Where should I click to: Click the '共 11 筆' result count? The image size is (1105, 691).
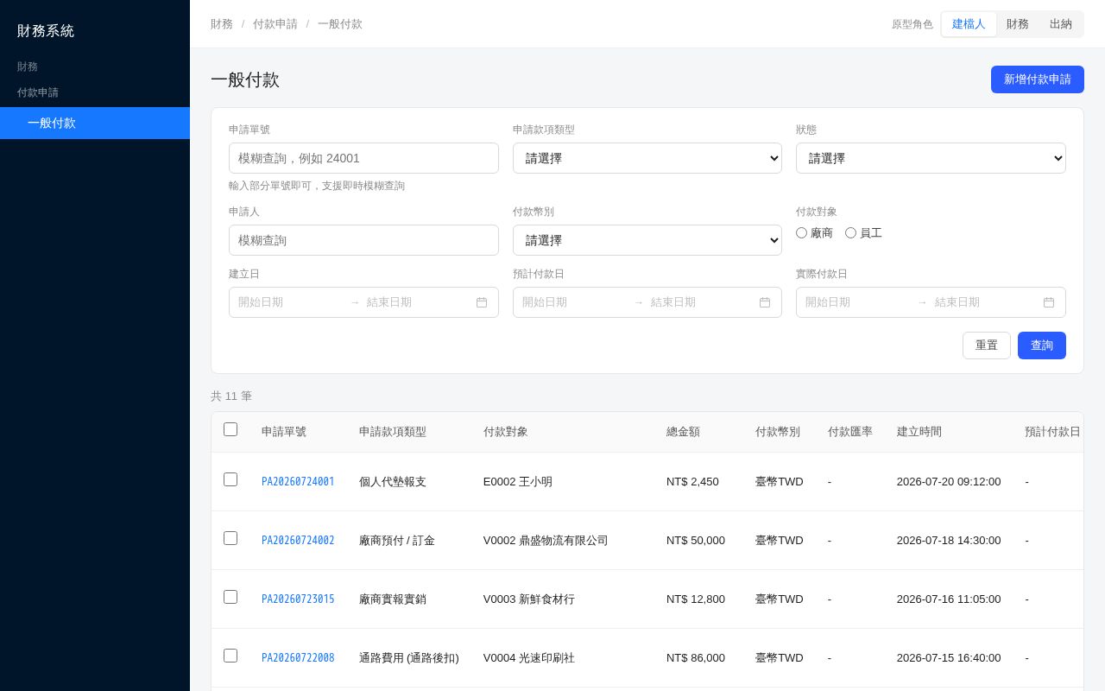coord(231,396)
